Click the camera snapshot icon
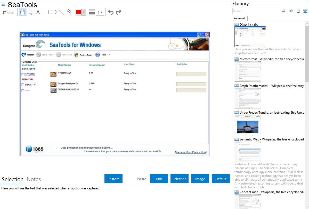The width and height of the screenshot is (309, 209). 291,11
